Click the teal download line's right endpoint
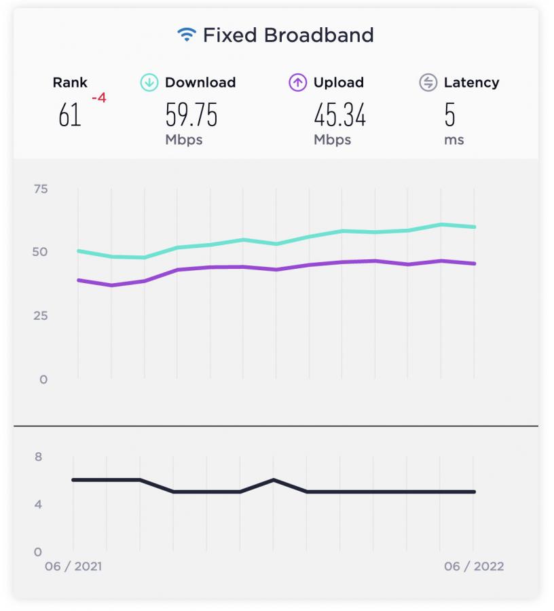This screenshot has width=554, height=611. click(475, 227)
